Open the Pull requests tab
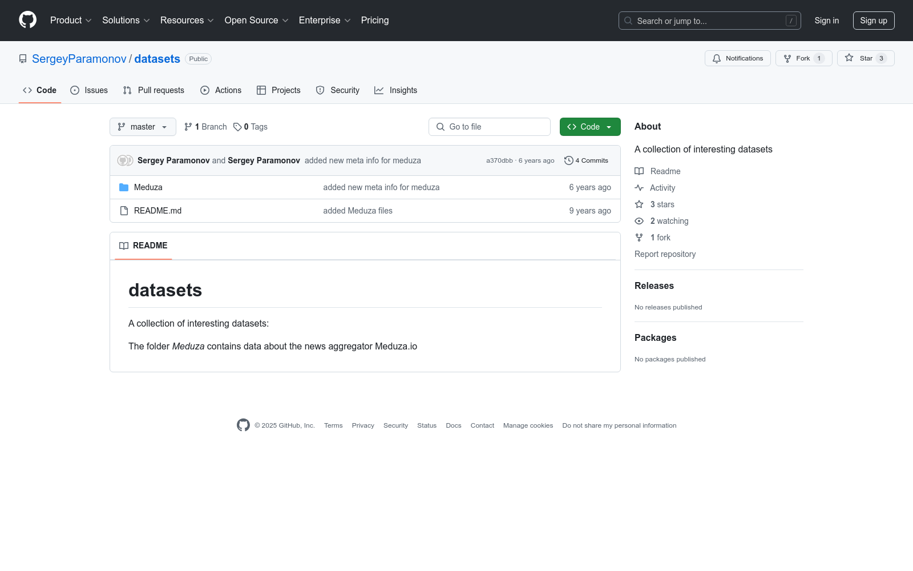 153,90
